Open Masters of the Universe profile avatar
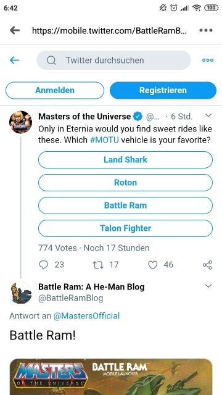The height and width of the screenshot is (395, 222). (x=20, y=122)
